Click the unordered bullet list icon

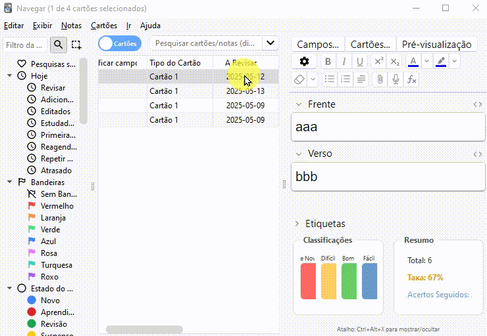330,79
